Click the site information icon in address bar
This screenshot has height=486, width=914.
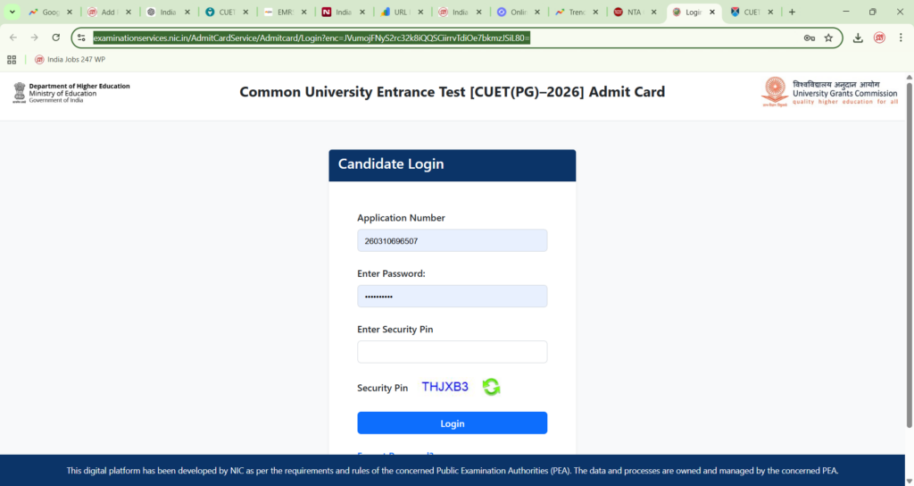(x=82, y=38)
